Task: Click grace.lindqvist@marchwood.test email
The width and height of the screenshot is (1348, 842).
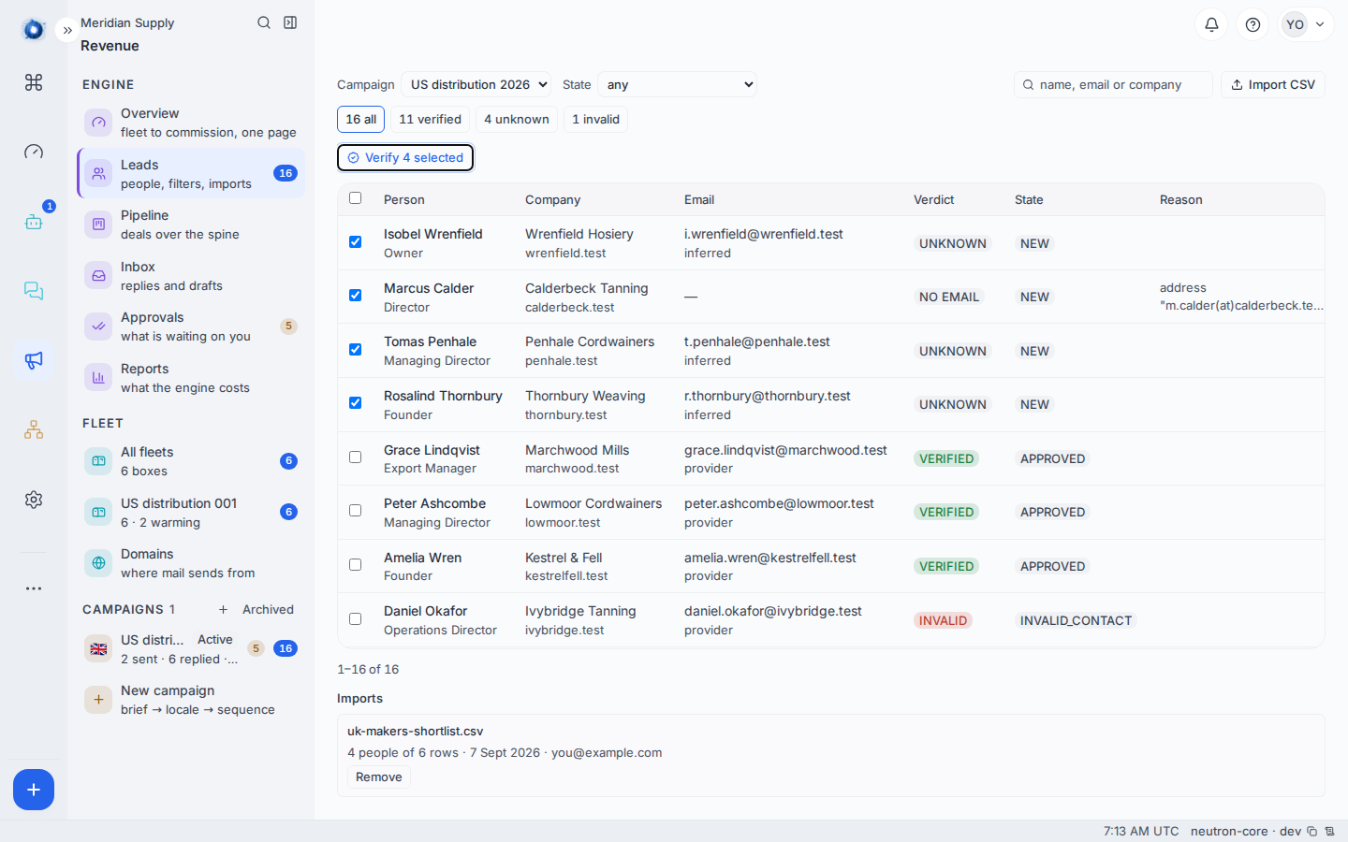Action: 785,450
